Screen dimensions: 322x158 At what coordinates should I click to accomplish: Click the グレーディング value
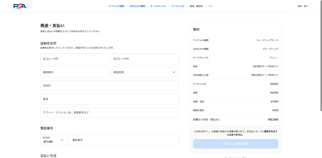click(270, 49)
